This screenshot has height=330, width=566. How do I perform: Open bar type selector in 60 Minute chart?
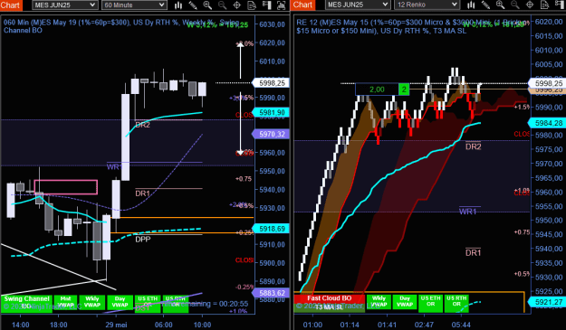pos(178,5)
